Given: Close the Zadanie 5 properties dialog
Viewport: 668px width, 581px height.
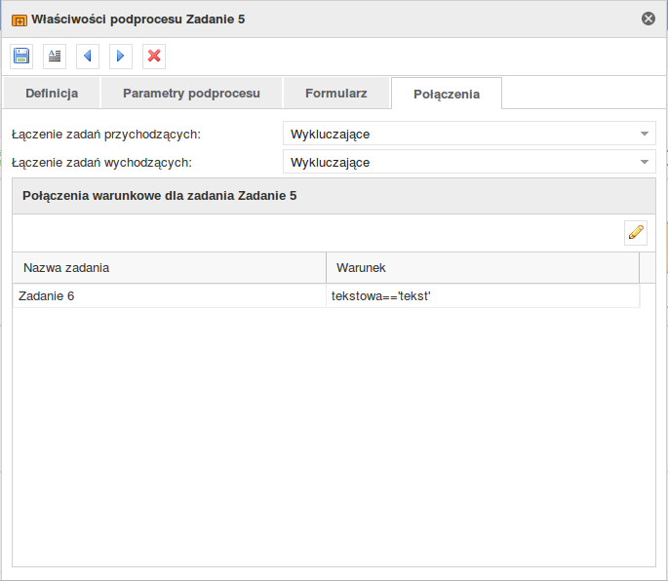Looking at the screenshot, I should click(648, 19).
